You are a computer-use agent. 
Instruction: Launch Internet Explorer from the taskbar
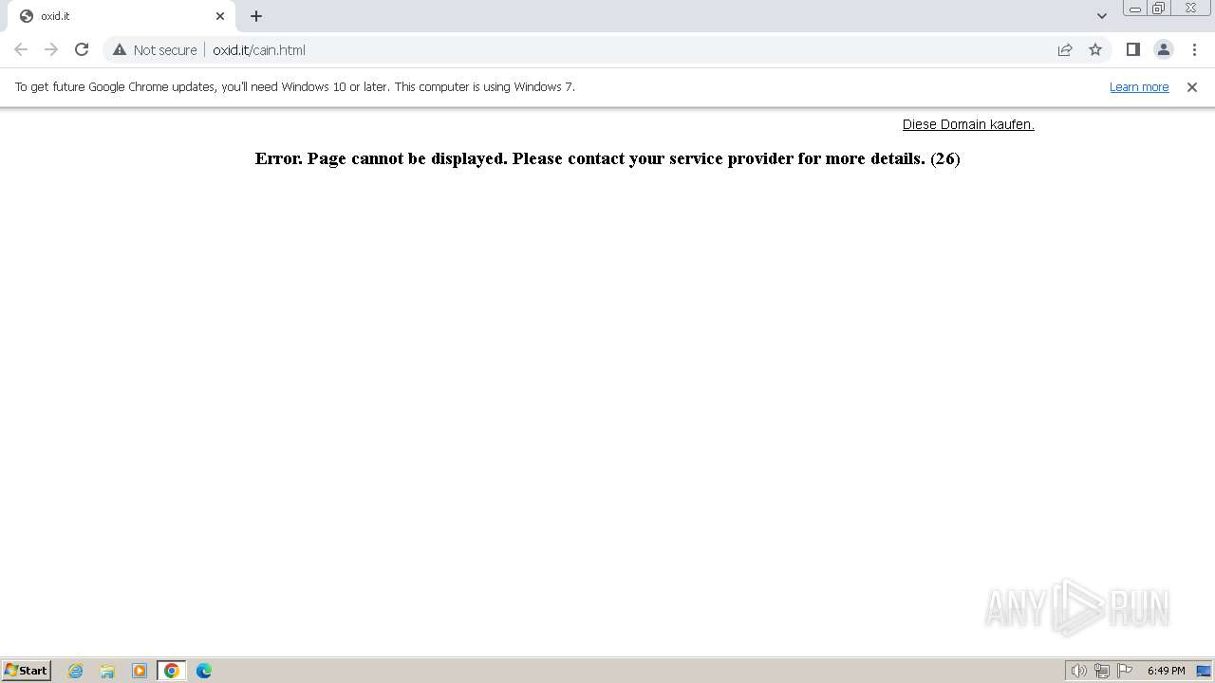76,671
